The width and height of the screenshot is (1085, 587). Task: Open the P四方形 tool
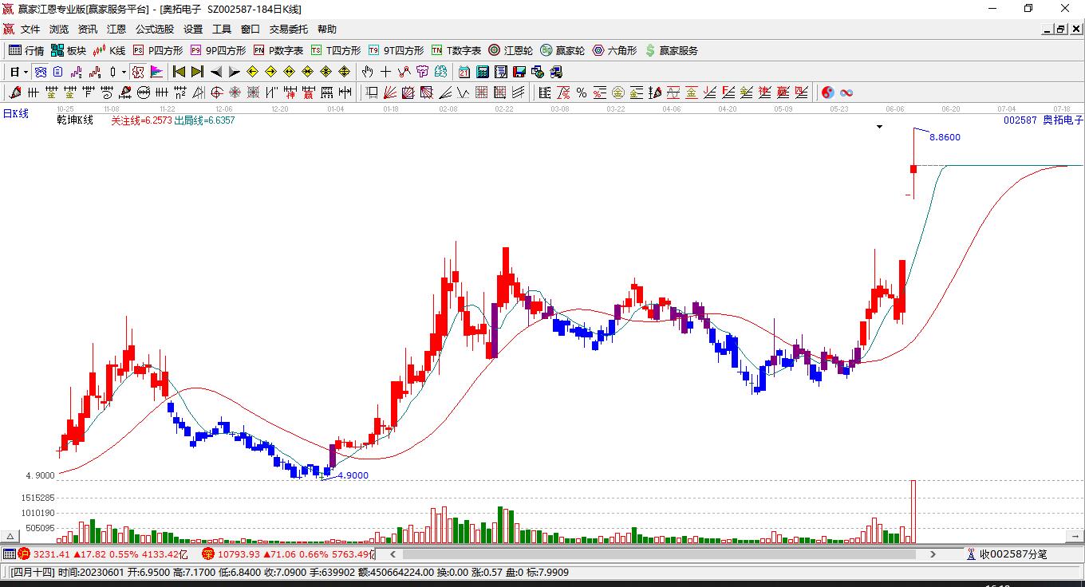(x=158, y=50)
